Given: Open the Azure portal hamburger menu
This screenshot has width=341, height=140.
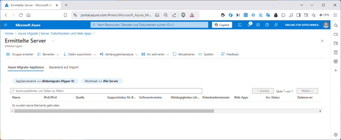Looking at the screenshot, I should click(x=6, y=25).
